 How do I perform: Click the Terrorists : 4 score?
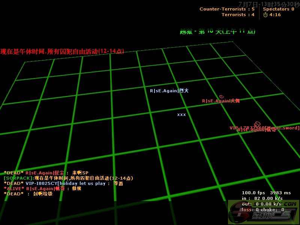pyautogui.click(x=238, y=15)
